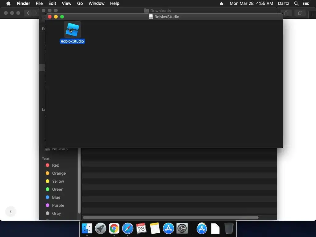The width and height of the screenshot is (316, 237).
Task: Open the Help menu
Action: (x=115, y=3)
